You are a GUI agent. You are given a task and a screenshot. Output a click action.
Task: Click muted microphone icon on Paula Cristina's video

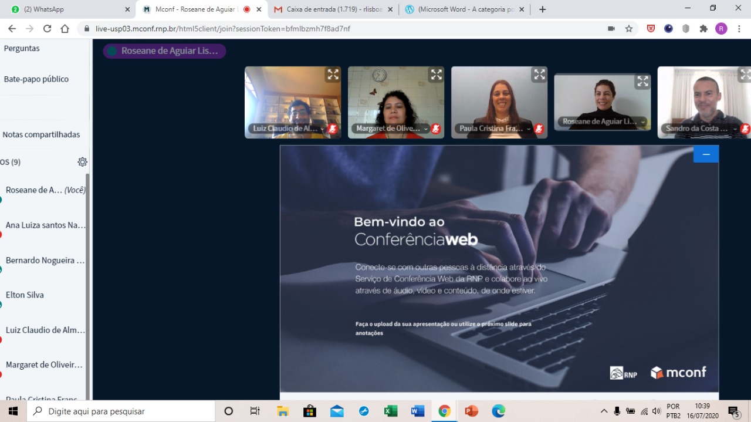(x=539, y=129)
